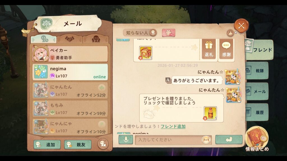Screen dimensions: 287x161
Task: Switch to the skull enemies tab
Action: (x=96, y=39)
